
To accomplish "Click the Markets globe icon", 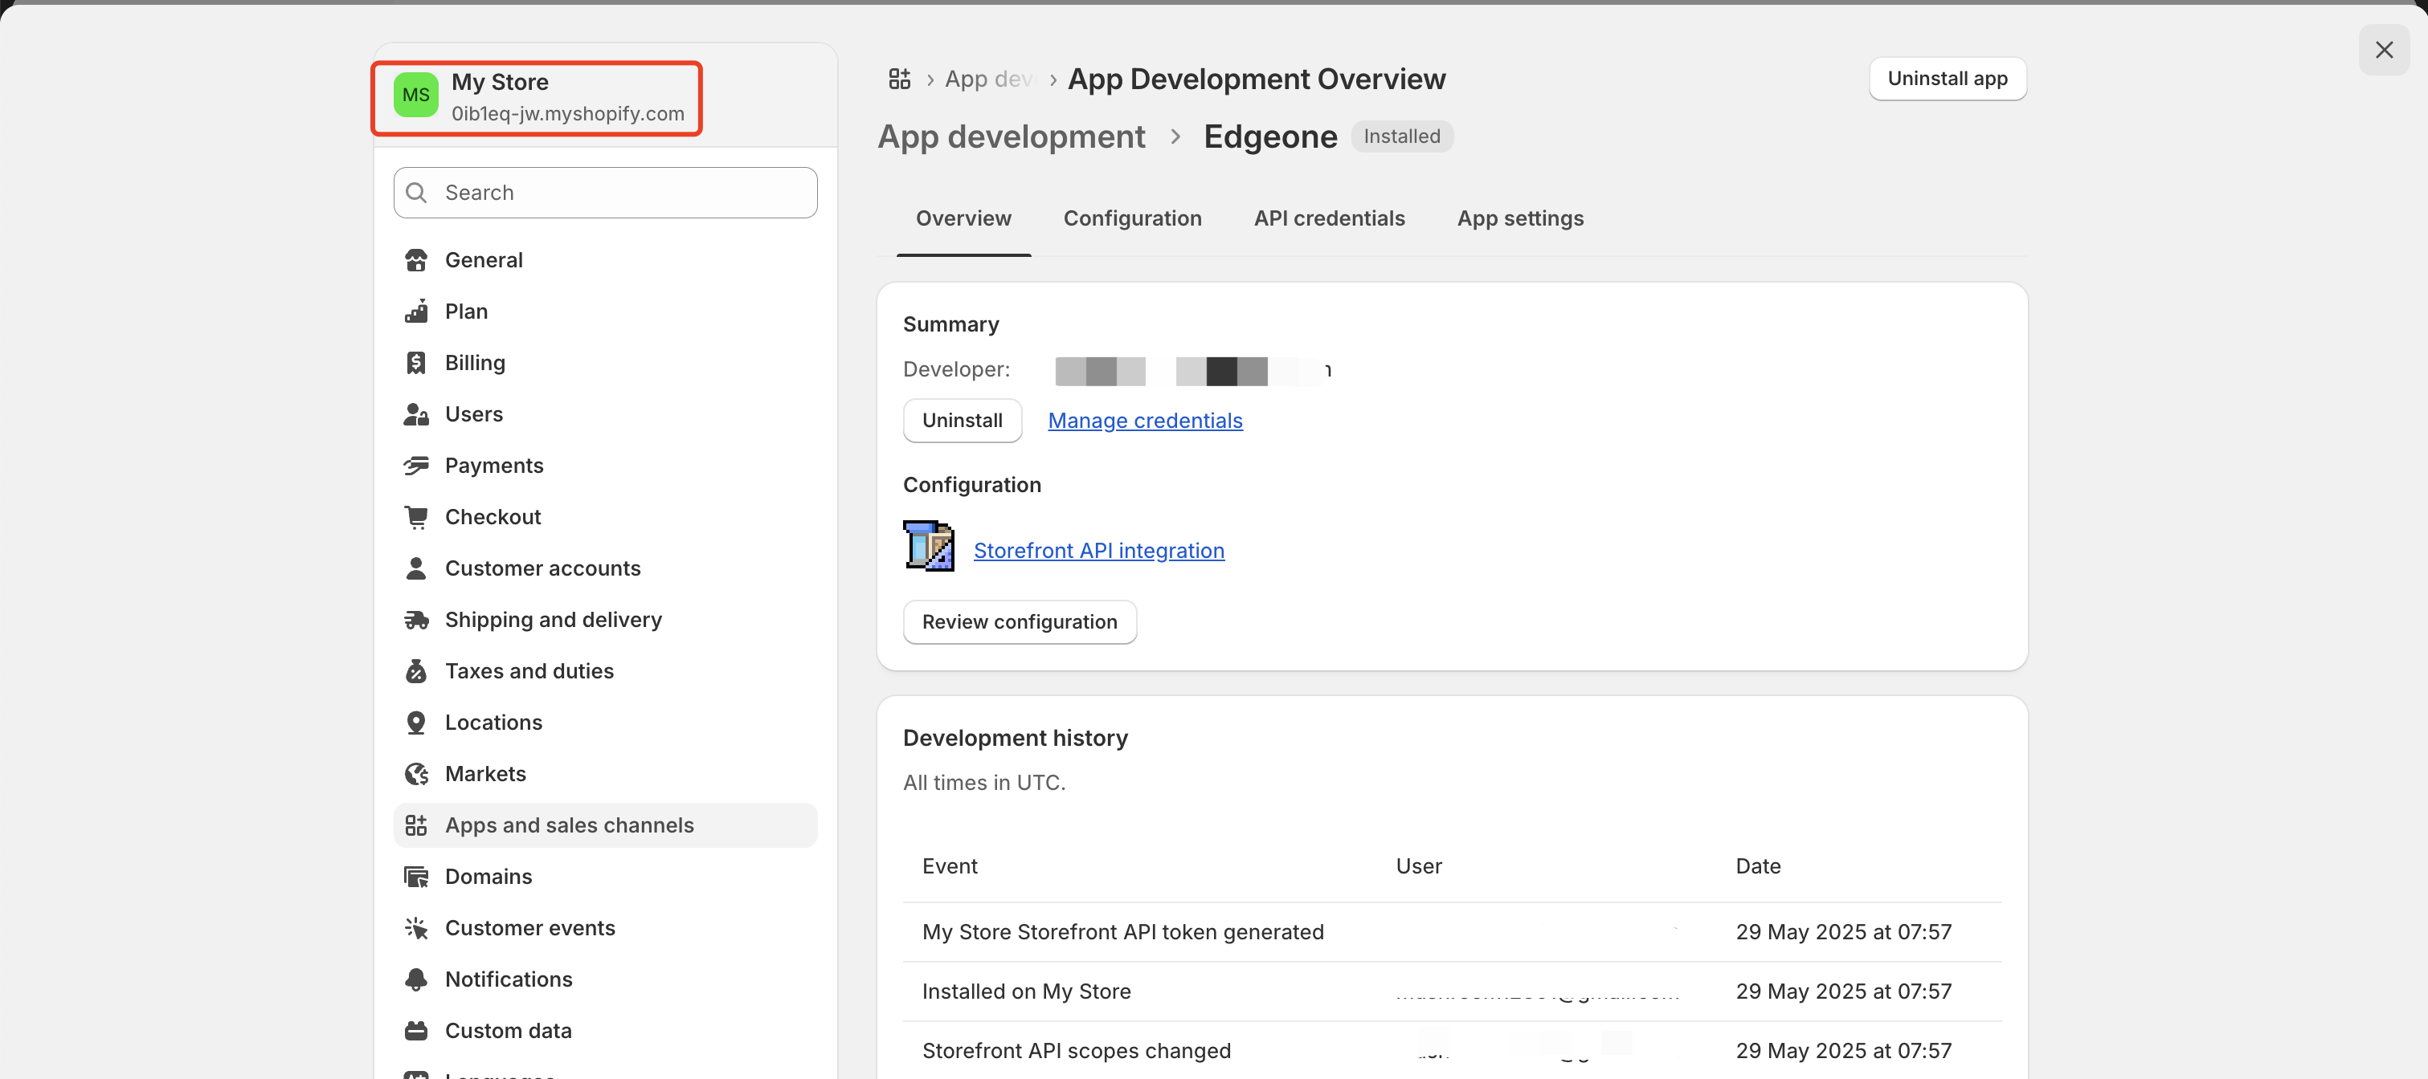I will (415, 774).
